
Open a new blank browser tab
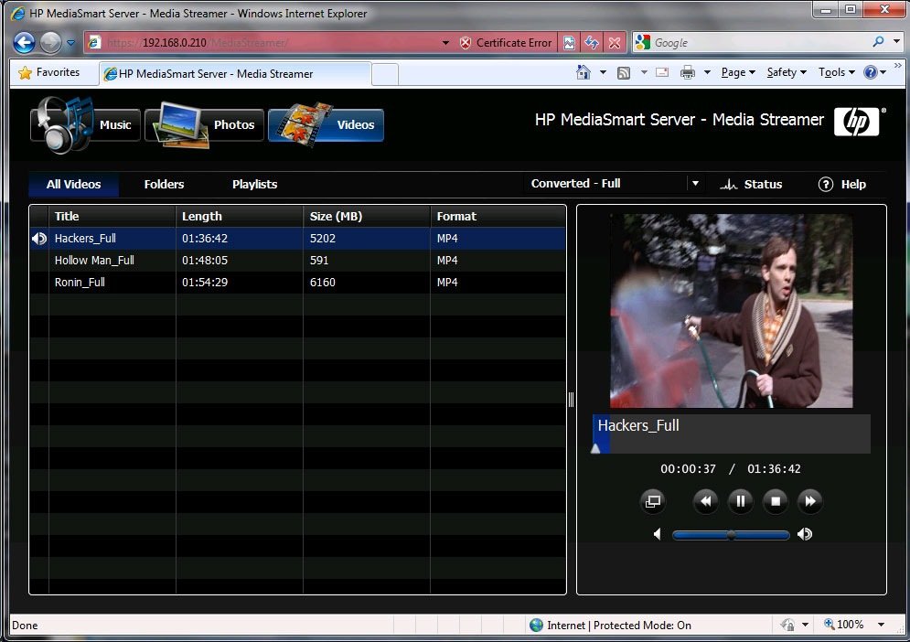pyautogui.click(x=385, y=74)
